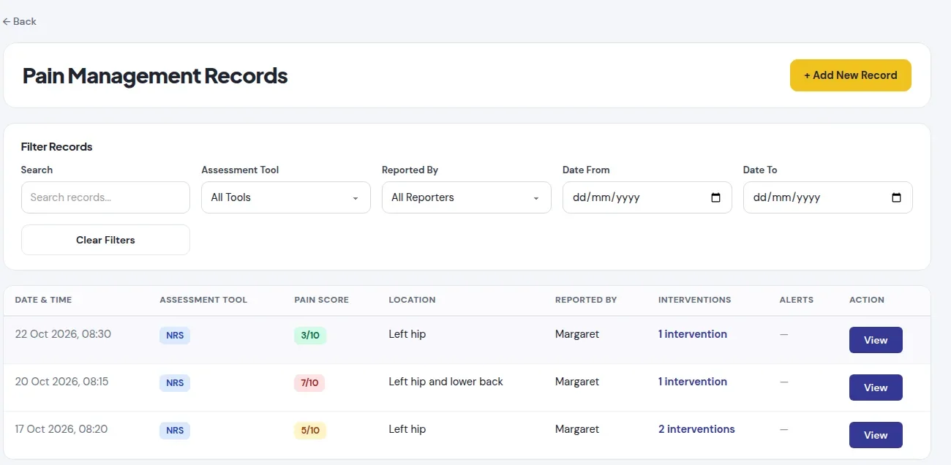The width and height of the screenshot is (951, 465).
Task: Click the Date To field
Action: point(827,197)
